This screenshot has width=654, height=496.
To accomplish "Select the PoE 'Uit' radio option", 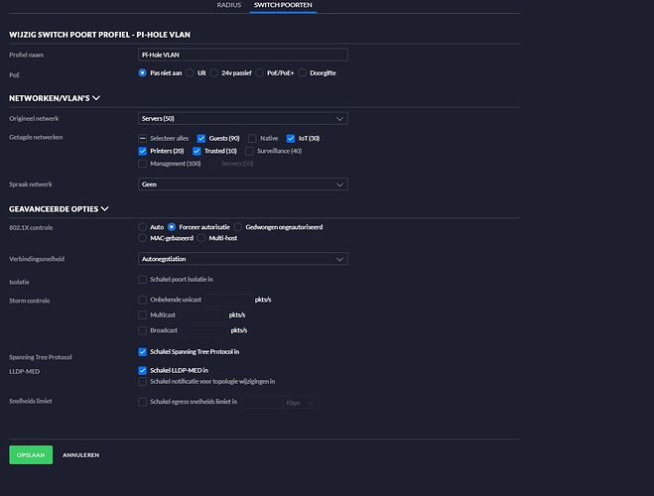I will pos(192,73).
